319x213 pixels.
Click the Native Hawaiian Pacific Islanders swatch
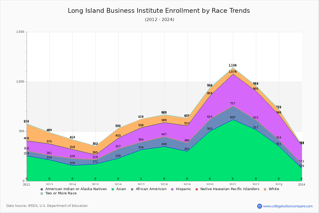pos(196,189)
